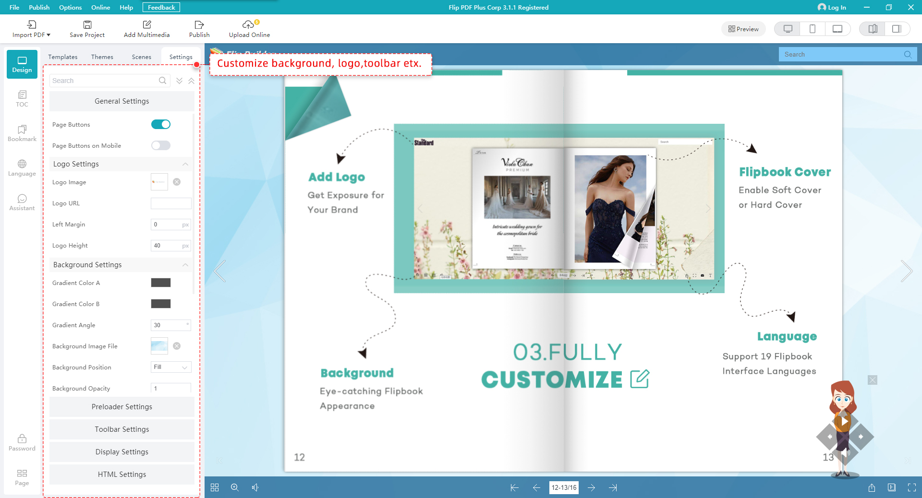This screenshot has width=922, height=498.
Task: Open the Publish menu in the menu bar
Action: point(39,7)
